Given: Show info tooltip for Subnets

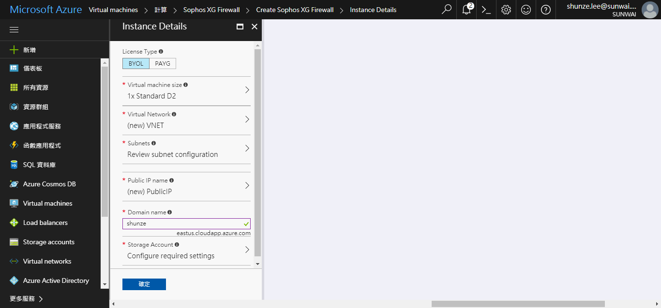Looking at the screenshot, I should (154, 143).
